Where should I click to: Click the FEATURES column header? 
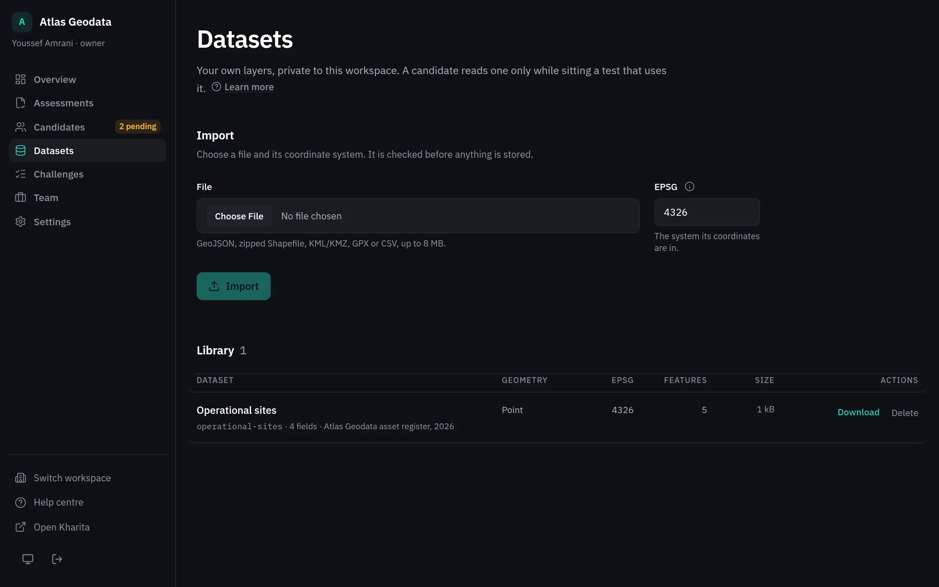point(685,380)
